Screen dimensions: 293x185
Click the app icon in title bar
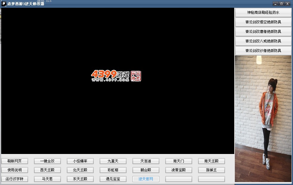pos(4,4)
